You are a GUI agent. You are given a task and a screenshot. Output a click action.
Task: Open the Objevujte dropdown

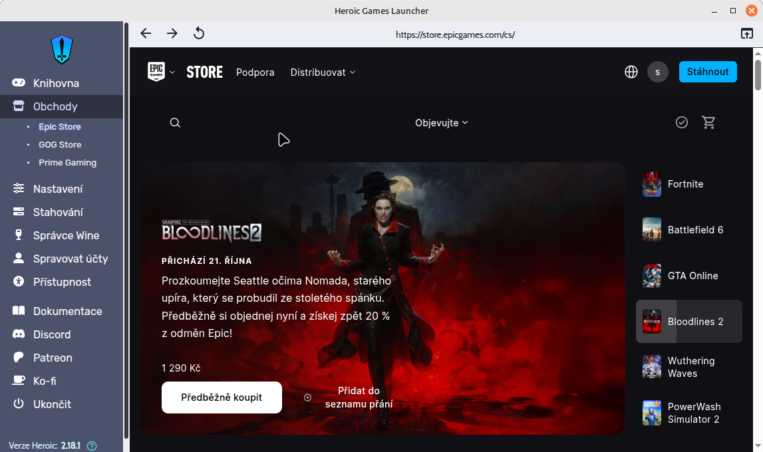point(442,122)
